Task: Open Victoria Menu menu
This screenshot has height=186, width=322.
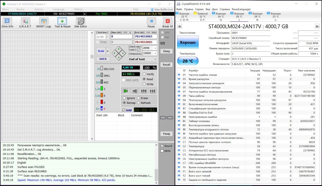Action: pos(5,10)
